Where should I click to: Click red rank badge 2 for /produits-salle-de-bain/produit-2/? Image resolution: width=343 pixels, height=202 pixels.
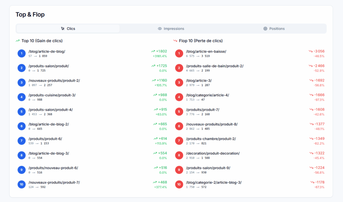point(179,68)
